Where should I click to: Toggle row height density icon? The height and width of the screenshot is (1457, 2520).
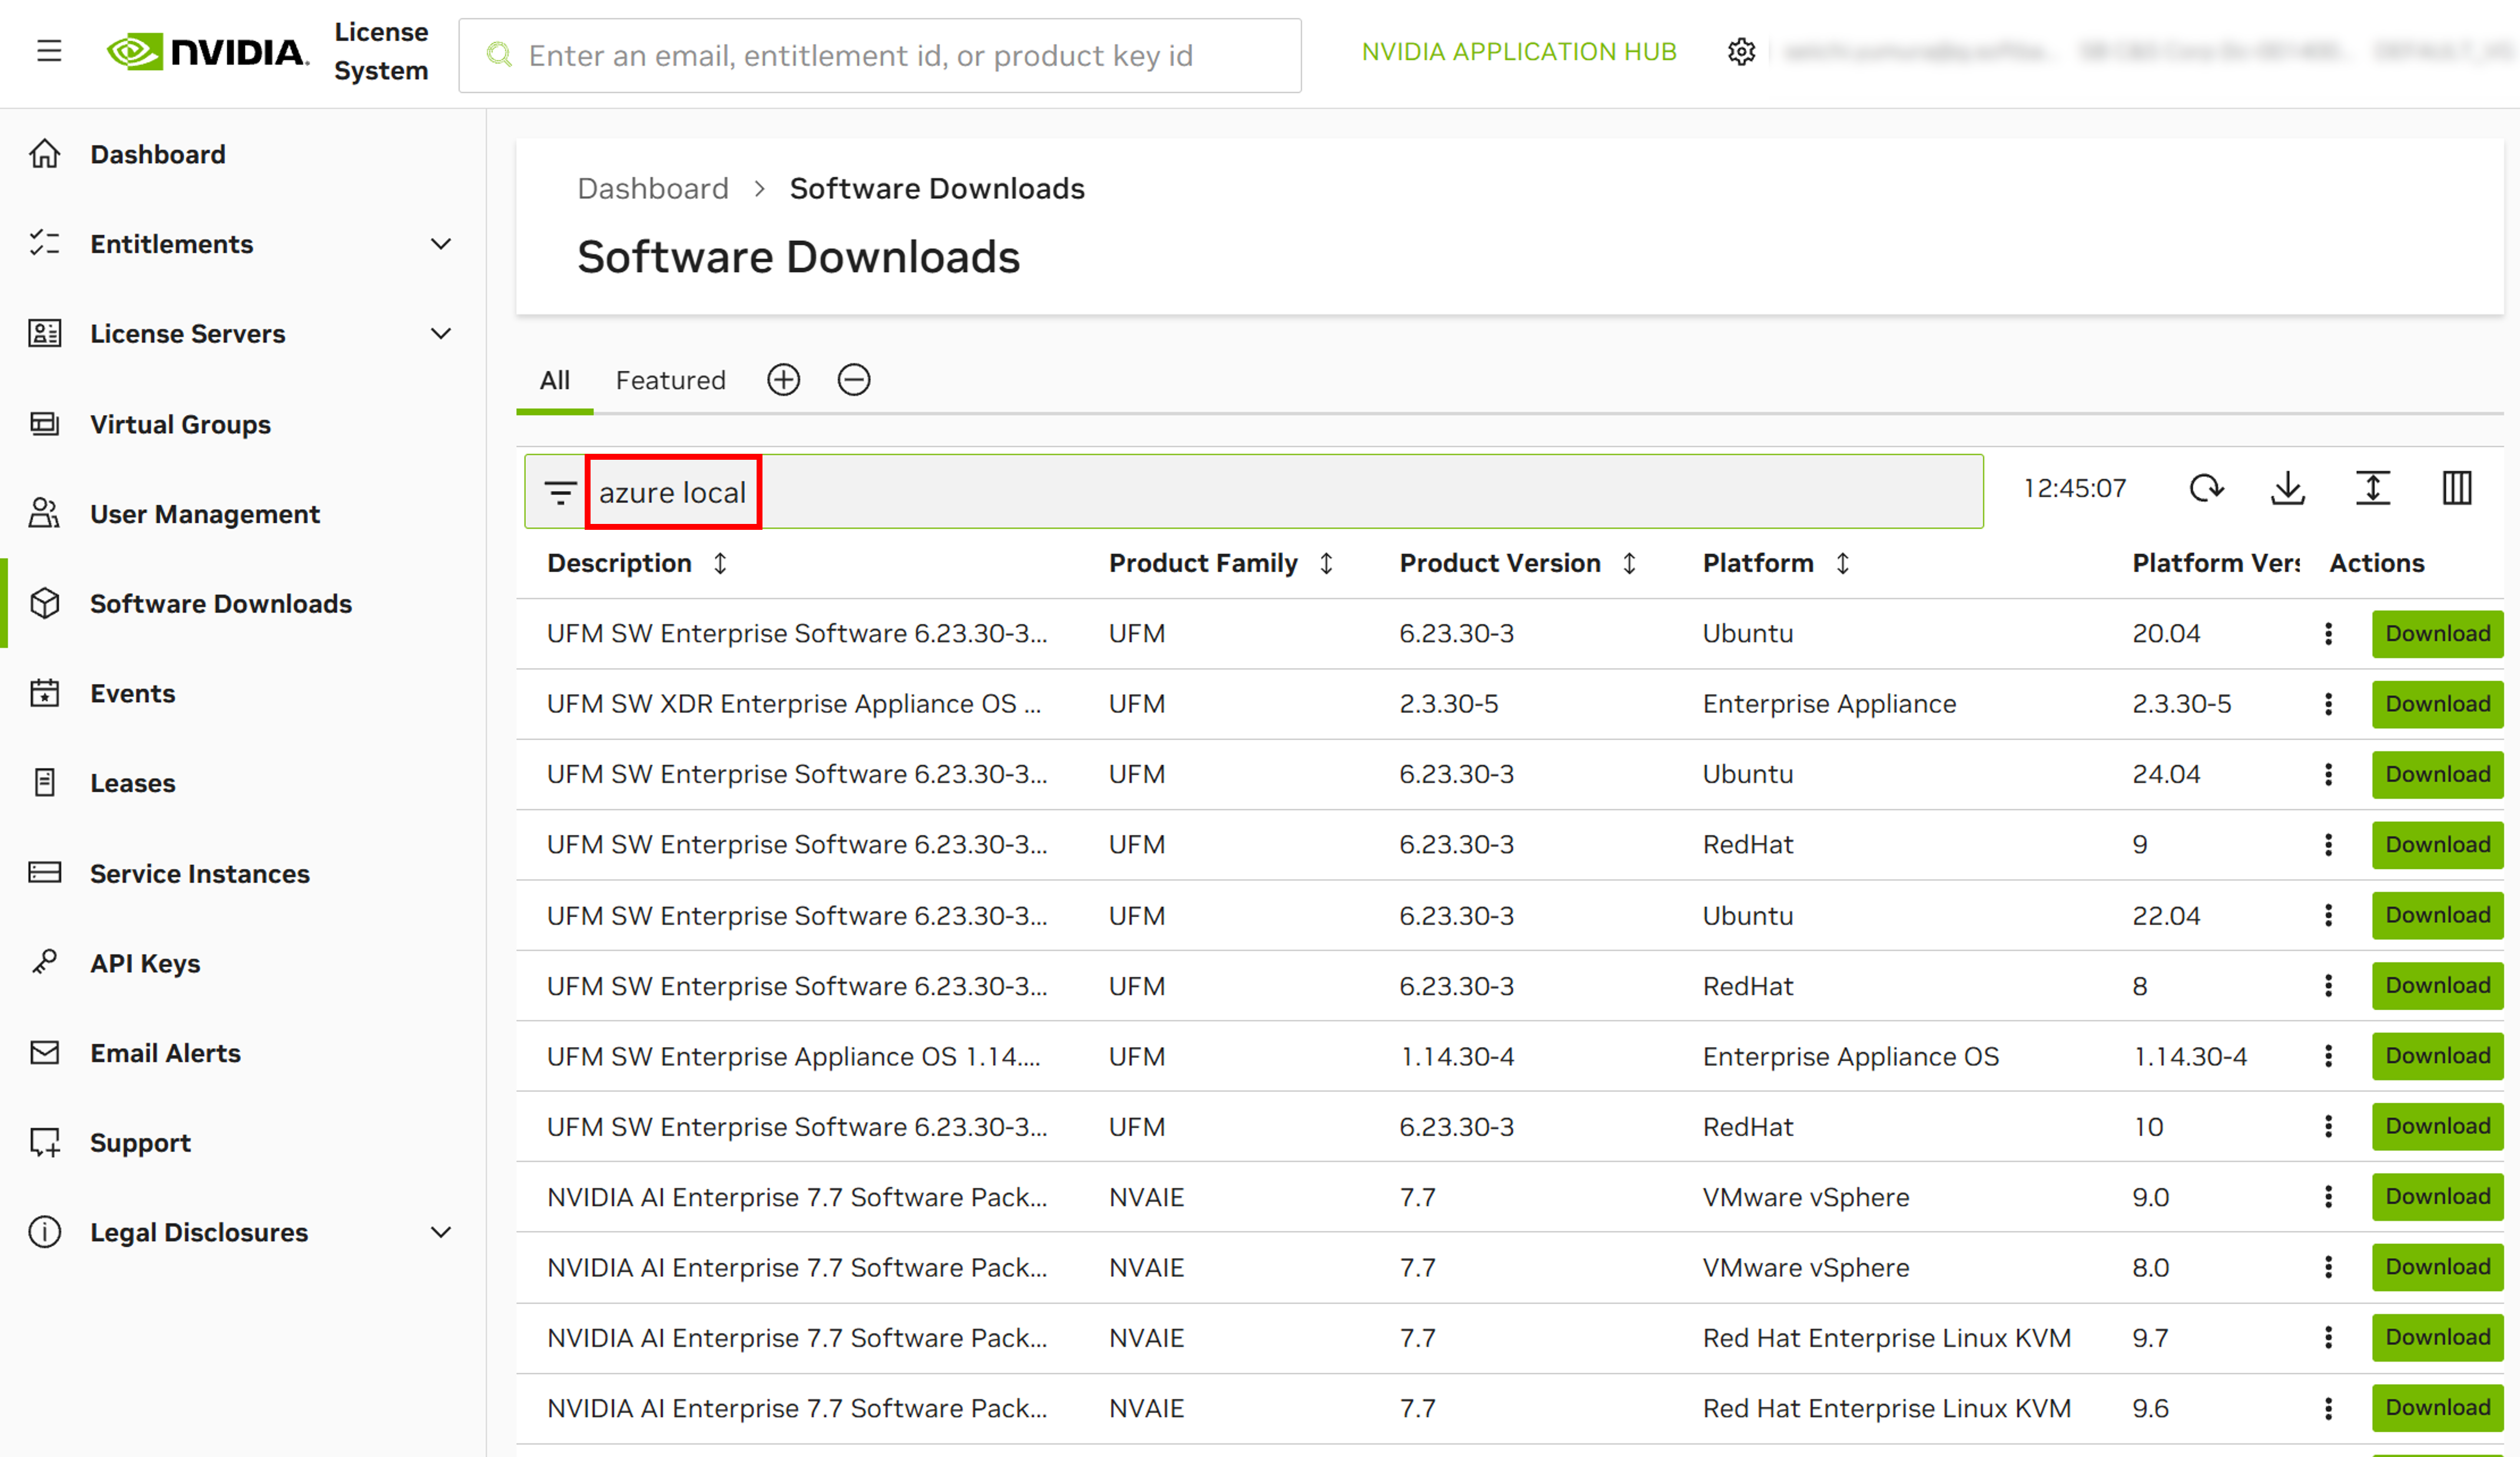point(2372,489)
